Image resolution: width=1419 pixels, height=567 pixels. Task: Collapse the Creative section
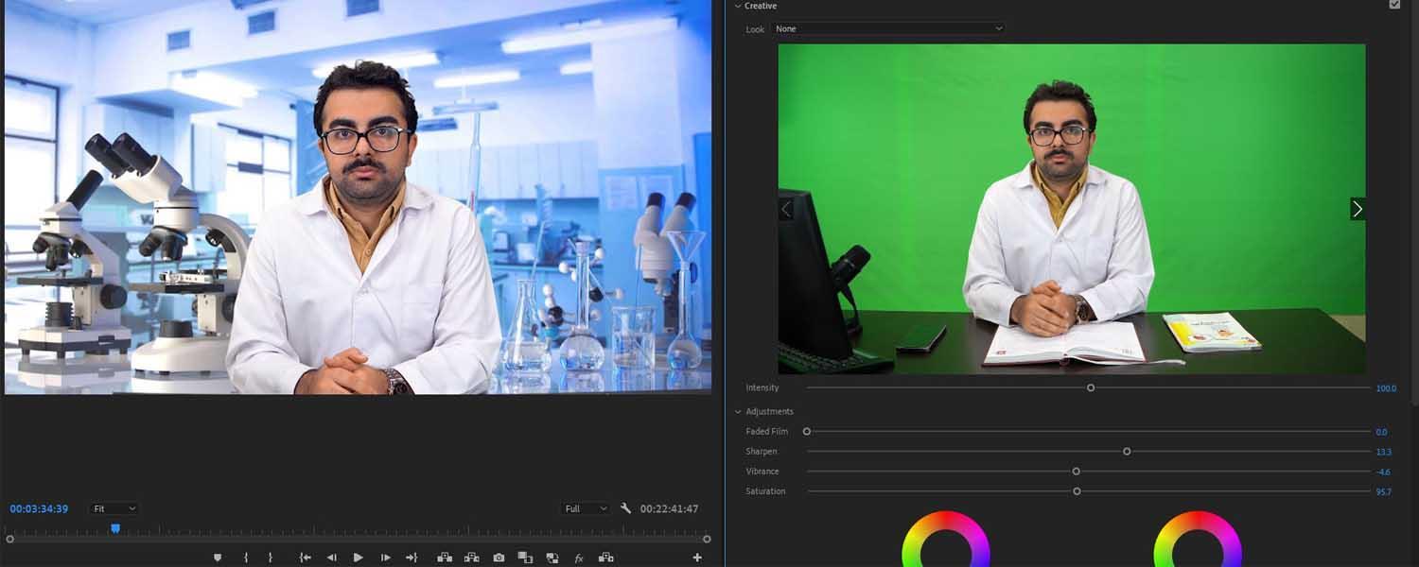tap(738, 6)
